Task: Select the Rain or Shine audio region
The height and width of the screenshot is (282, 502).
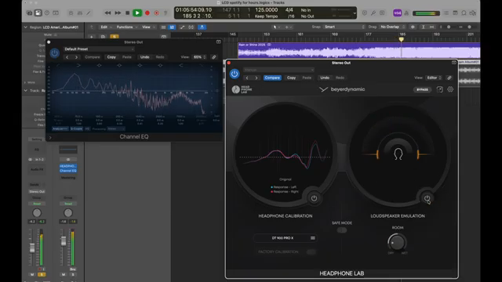Action: (x=358, y=50)
